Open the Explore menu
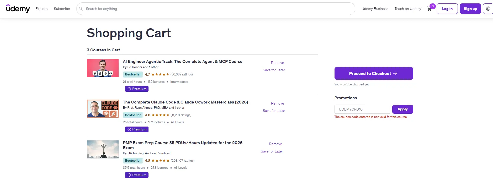 (x=41, y=9)
